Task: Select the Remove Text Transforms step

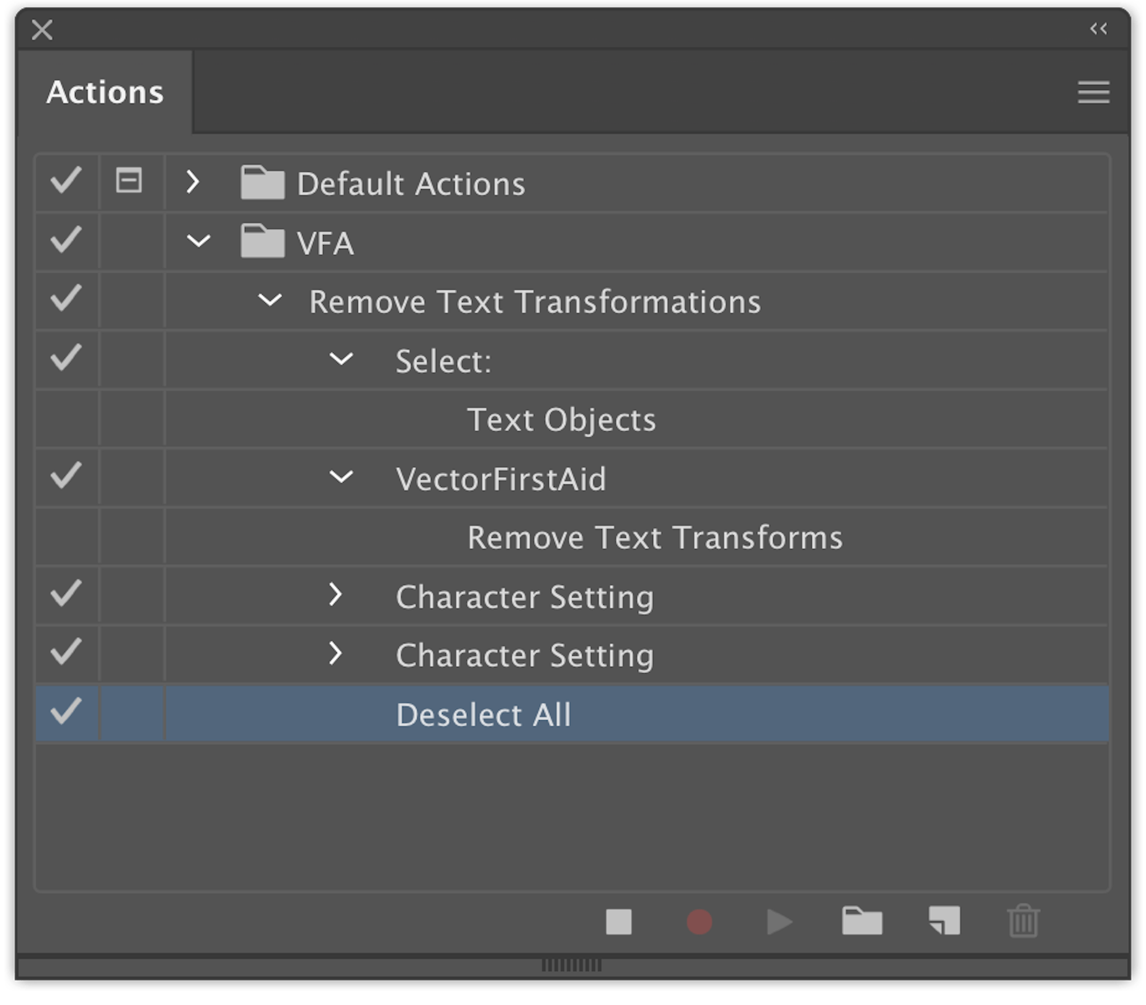Action: pos(654,537)
